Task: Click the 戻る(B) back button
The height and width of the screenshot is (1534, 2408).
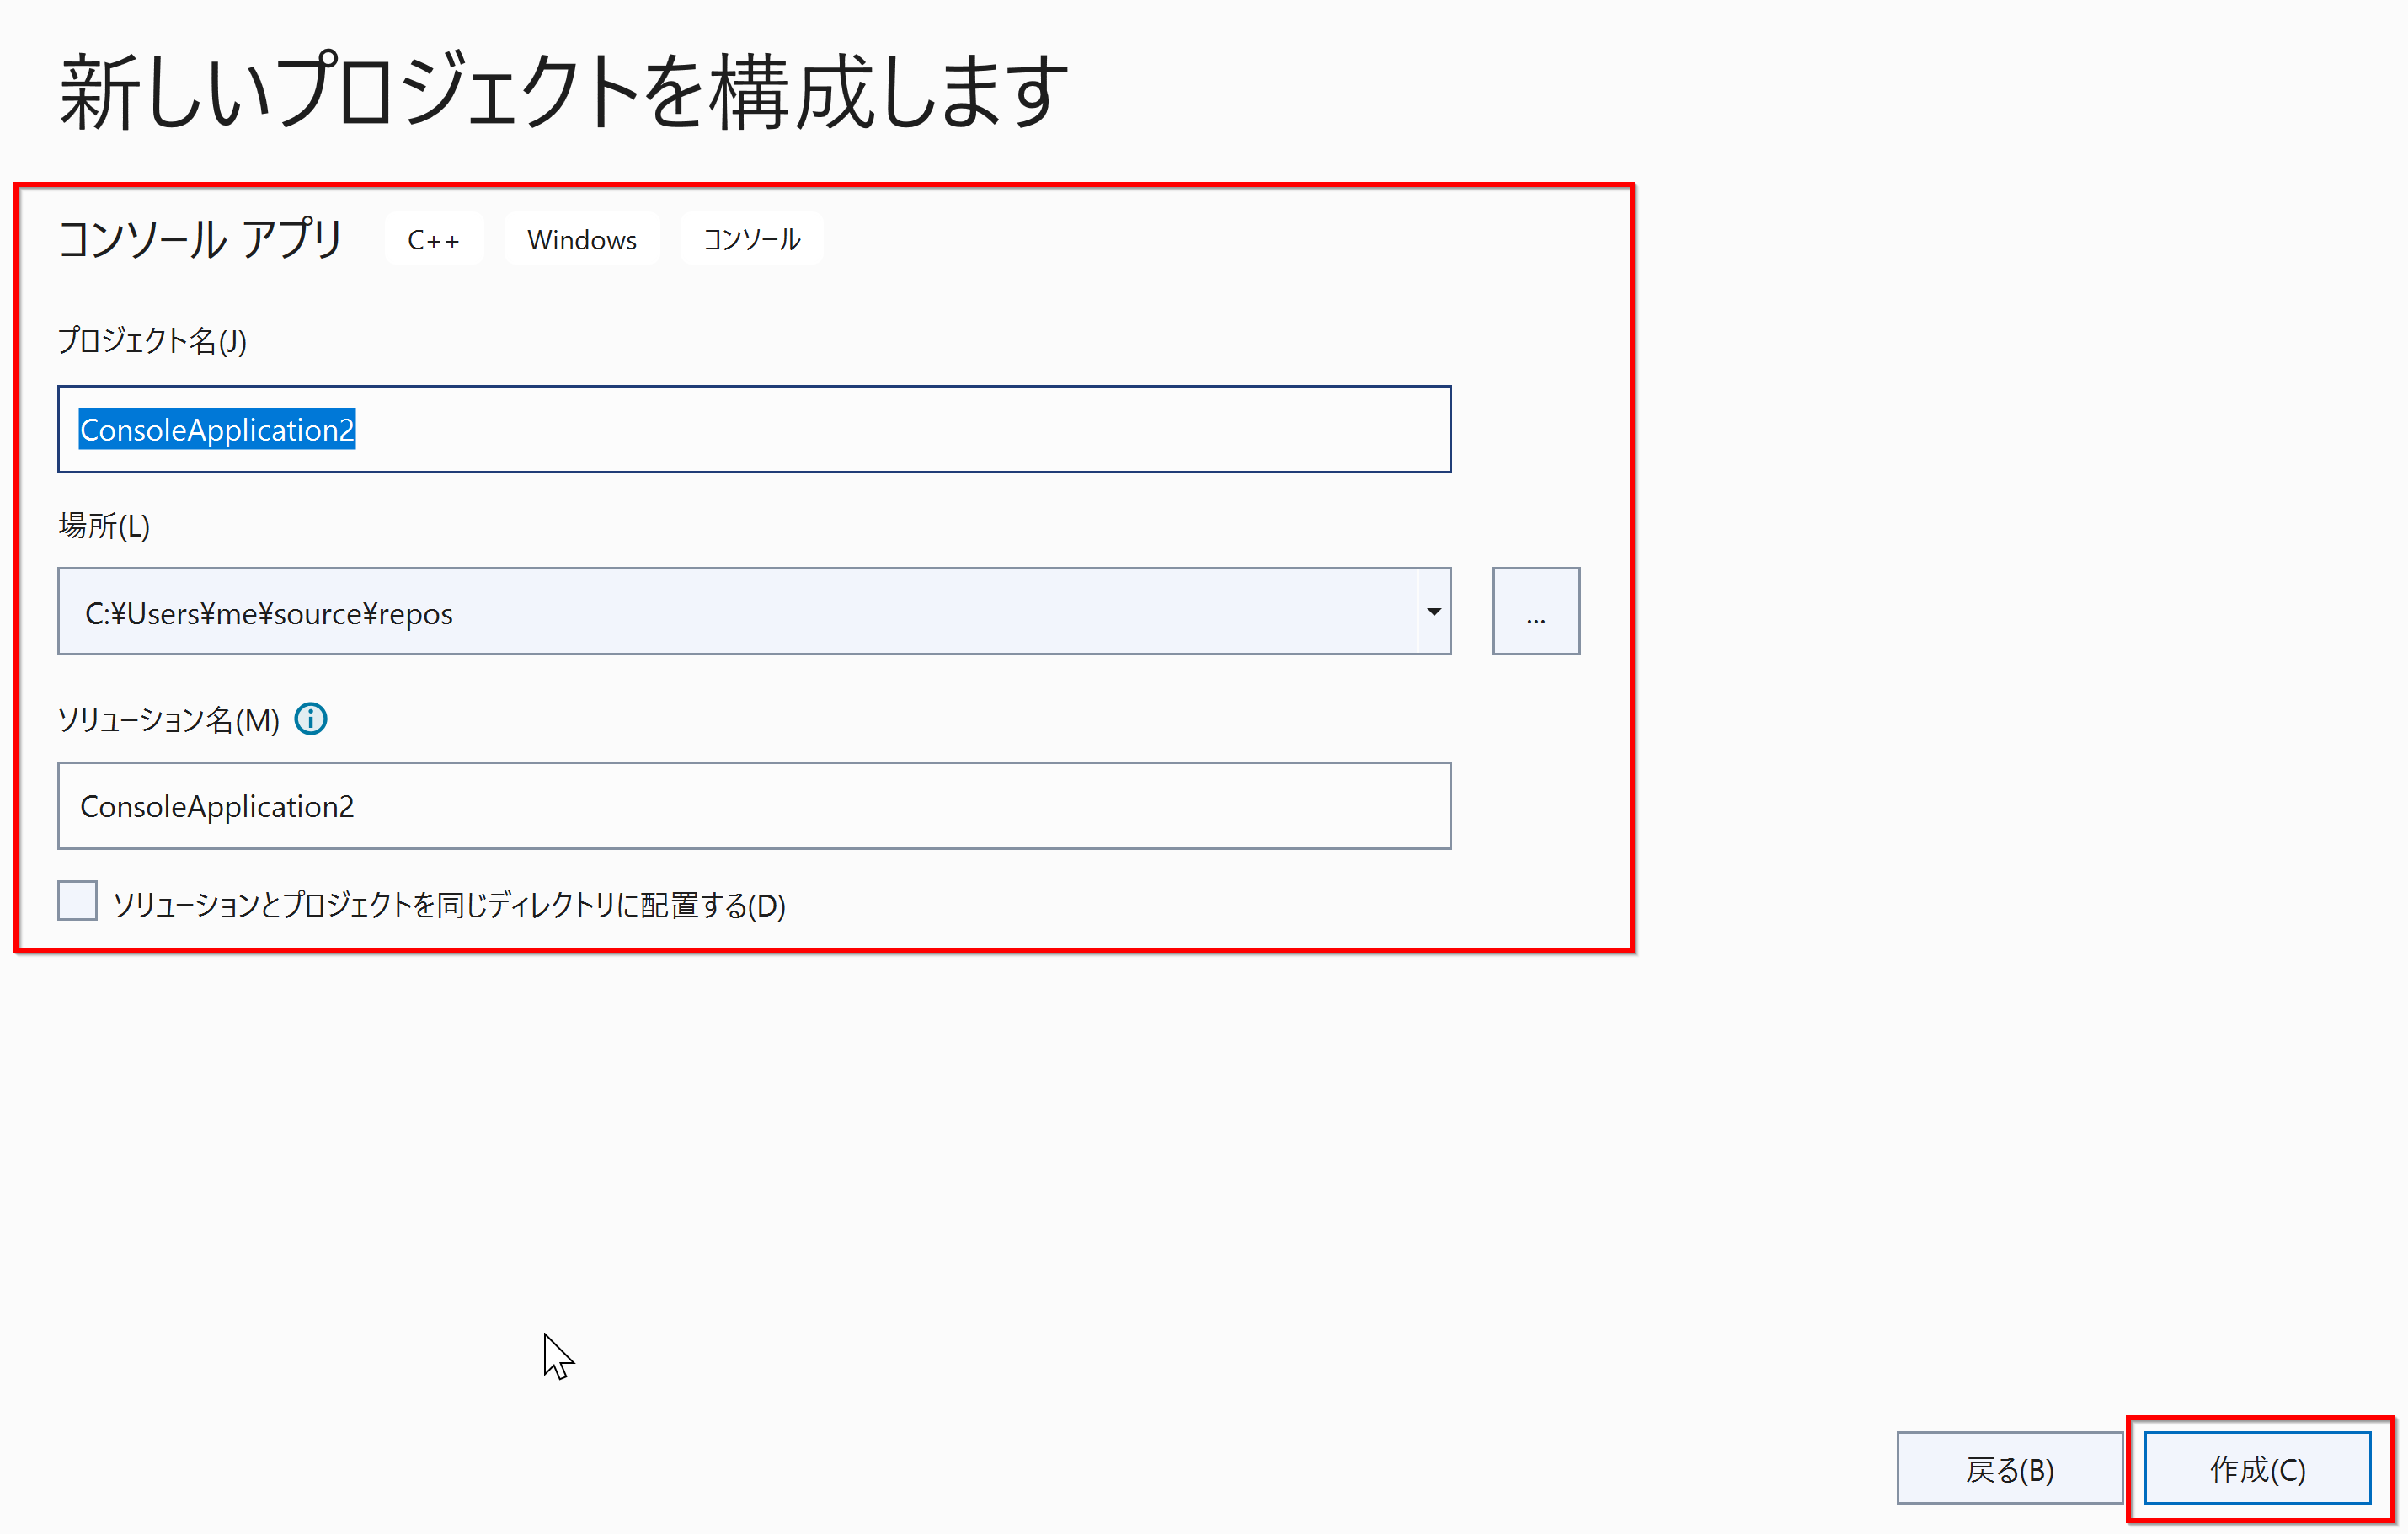Action: (2008, 1468)
